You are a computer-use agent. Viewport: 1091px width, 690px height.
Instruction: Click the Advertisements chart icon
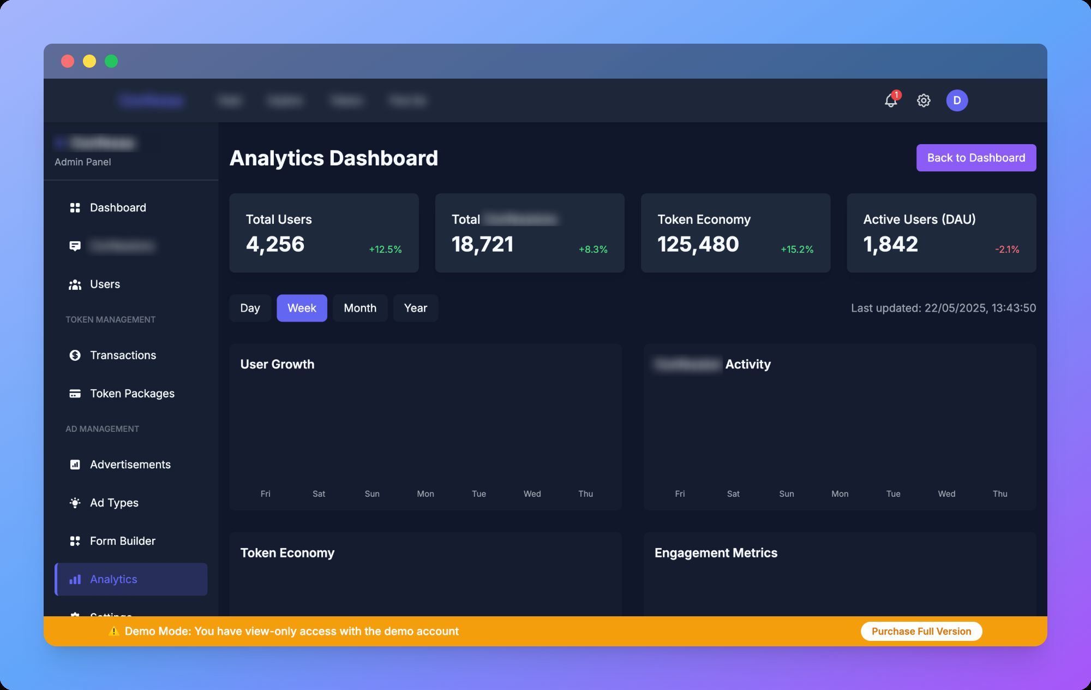(x=75, y=465)
